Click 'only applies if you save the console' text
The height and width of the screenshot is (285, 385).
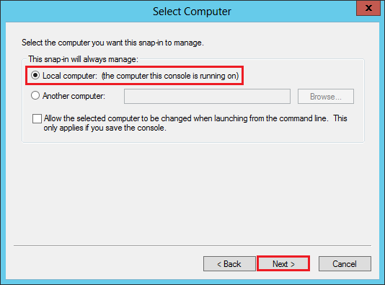pyautogui.click(x=105, y=128)
